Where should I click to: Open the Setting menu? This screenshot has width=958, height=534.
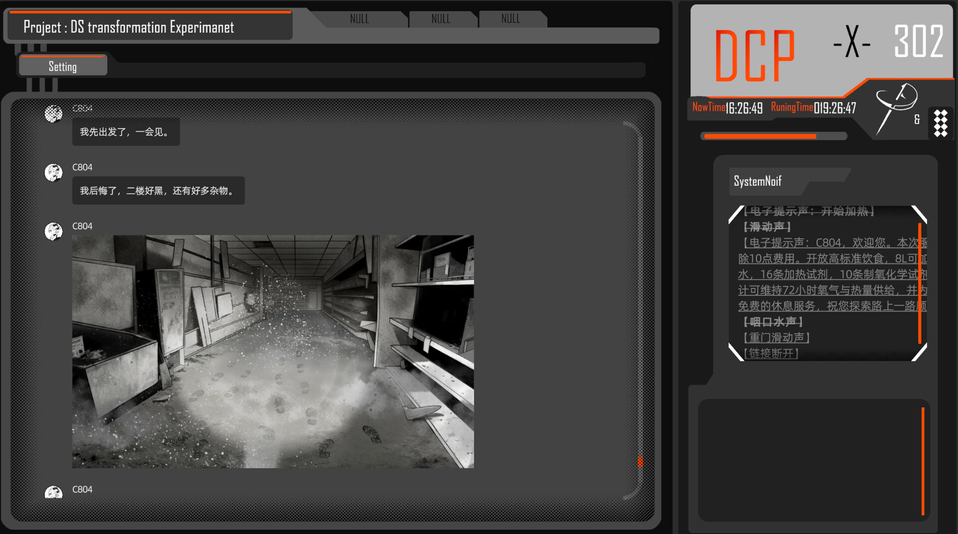tap(63, 66)
